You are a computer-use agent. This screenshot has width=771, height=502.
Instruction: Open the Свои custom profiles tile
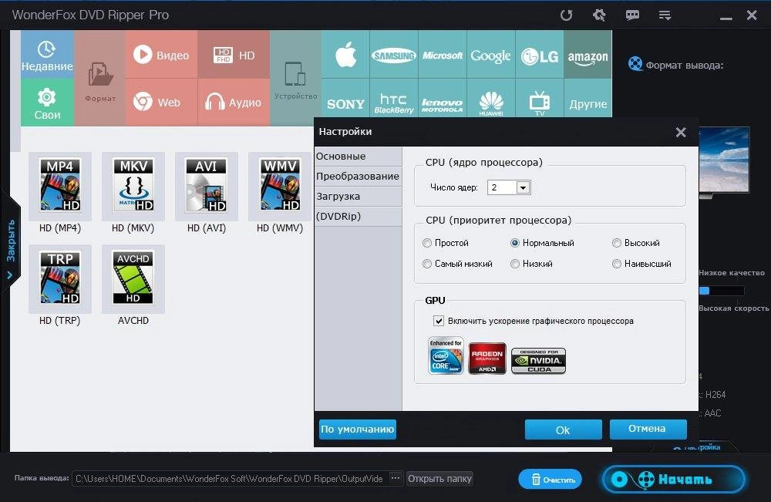point(47,103)
